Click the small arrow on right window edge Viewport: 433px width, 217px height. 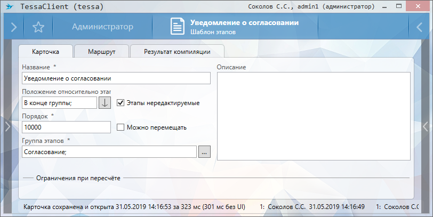point(426,126)
